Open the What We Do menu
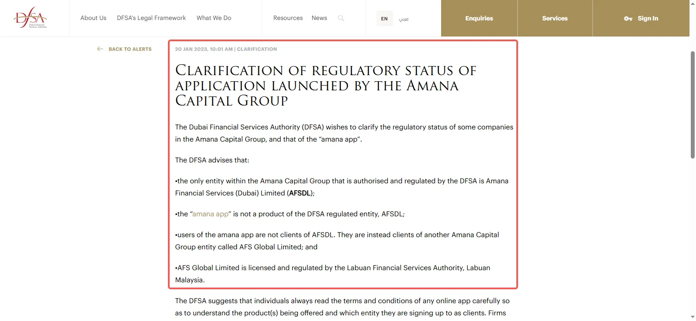 pyautogui.click(x=214, y=18)
